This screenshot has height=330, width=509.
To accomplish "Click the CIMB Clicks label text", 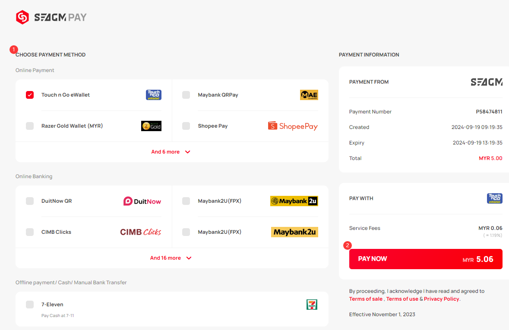I will 56,232.
